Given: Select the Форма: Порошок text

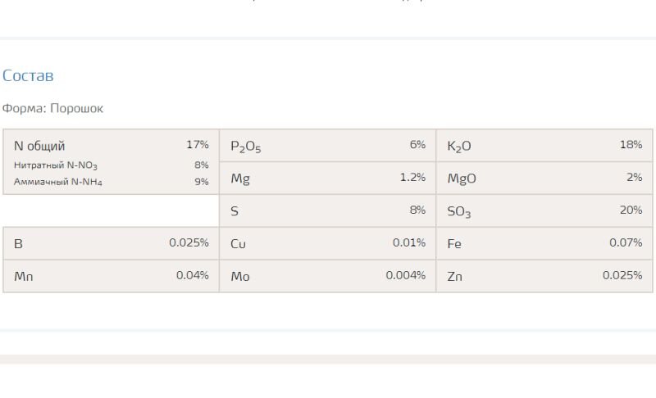Looking at the screenshot, I should [x=52, y=109].
